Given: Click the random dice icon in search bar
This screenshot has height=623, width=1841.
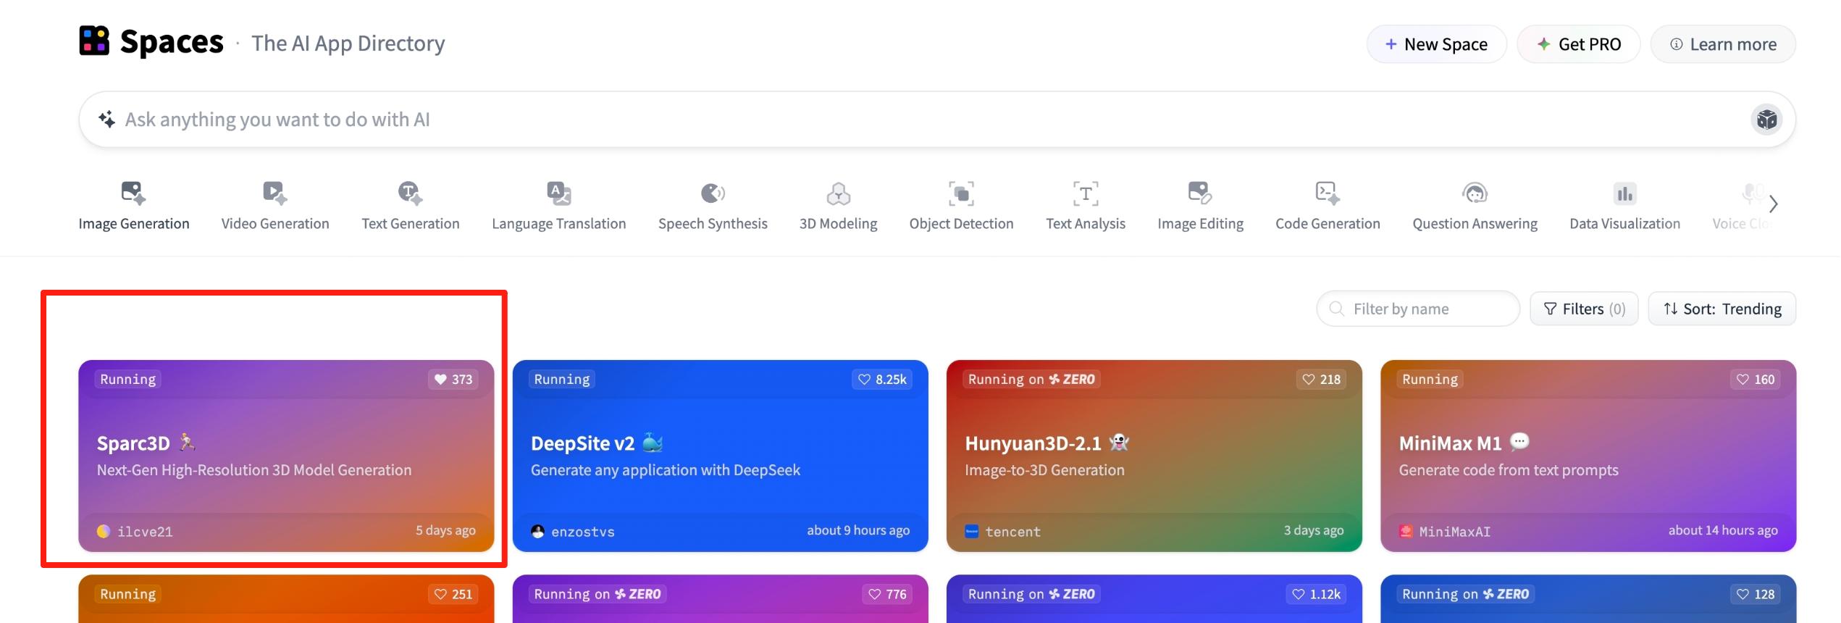Looking at the screenshot, I should pyautogui.click(x=1766, y=120).
